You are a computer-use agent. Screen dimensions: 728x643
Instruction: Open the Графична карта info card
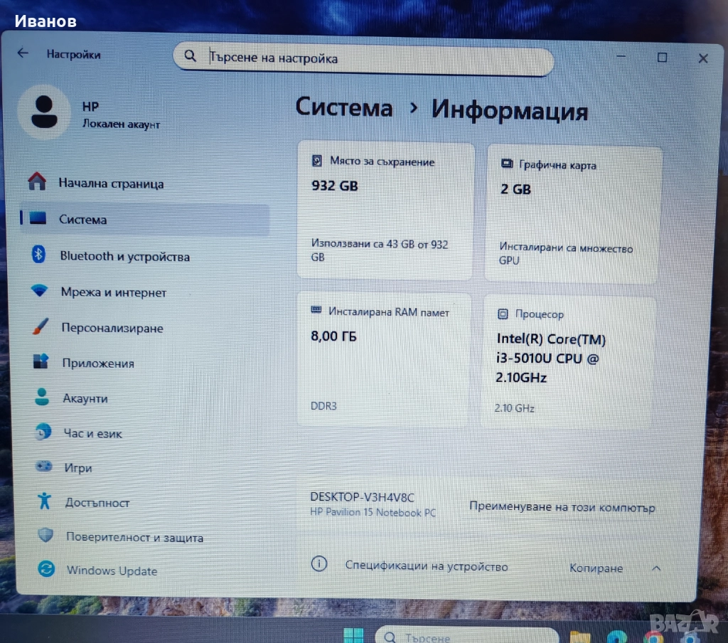coord(574,213)
